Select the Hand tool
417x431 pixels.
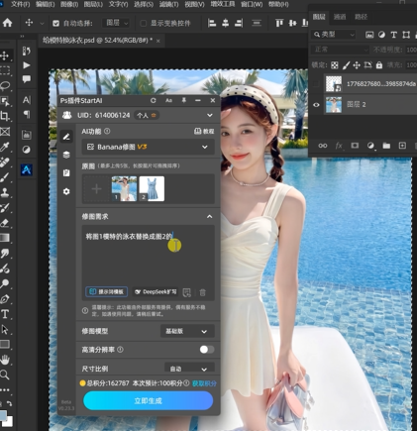(x=5, y=360)
